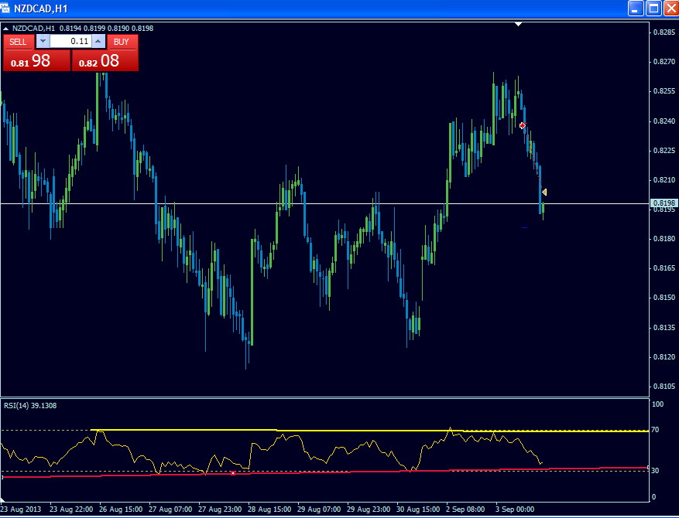Image resolution: width=679 pixels, height=518 pixels.
Task: Click the 0.8105 price scale label
Action: tap(664, 386)
